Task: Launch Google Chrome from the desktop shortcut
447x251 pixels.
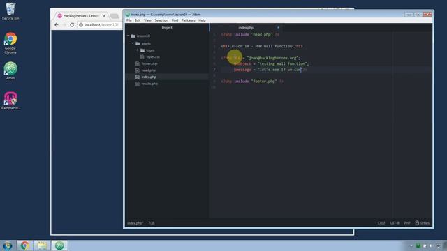Action: 10,43
